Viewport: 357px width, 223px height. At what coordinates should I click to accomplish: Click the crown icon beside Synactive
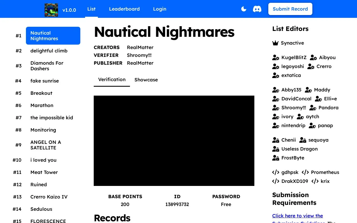pos(276,43)
